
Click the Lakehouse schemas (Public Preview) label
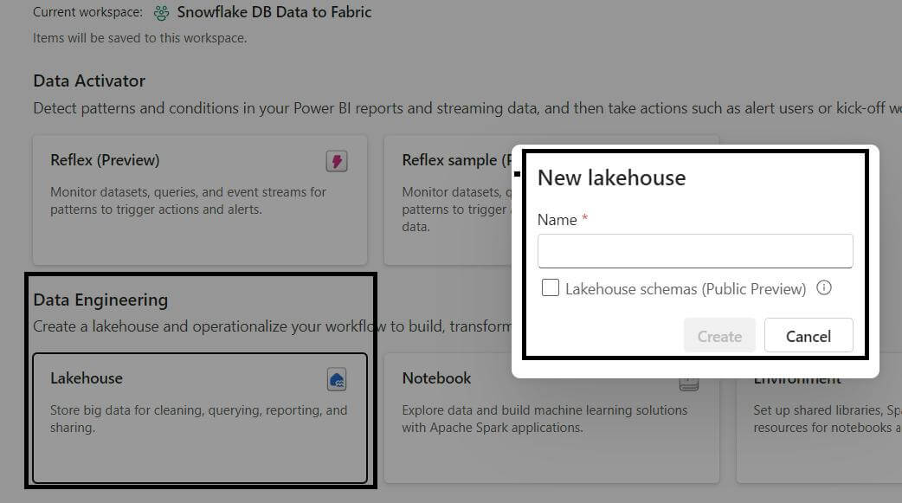point(685,289)
